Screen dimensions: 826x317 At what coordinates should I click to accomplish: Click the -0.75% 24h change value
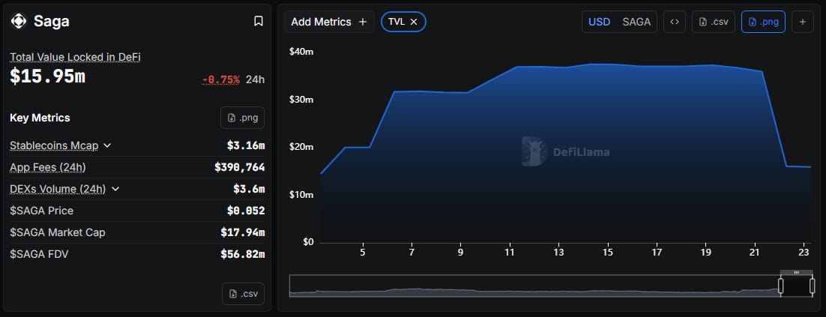(x=221, y=79)
